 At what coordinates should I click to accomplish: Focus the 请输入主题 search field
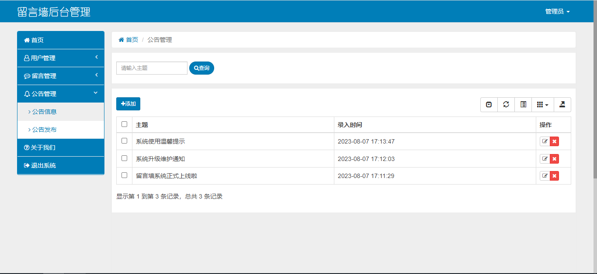pos(152,68)
